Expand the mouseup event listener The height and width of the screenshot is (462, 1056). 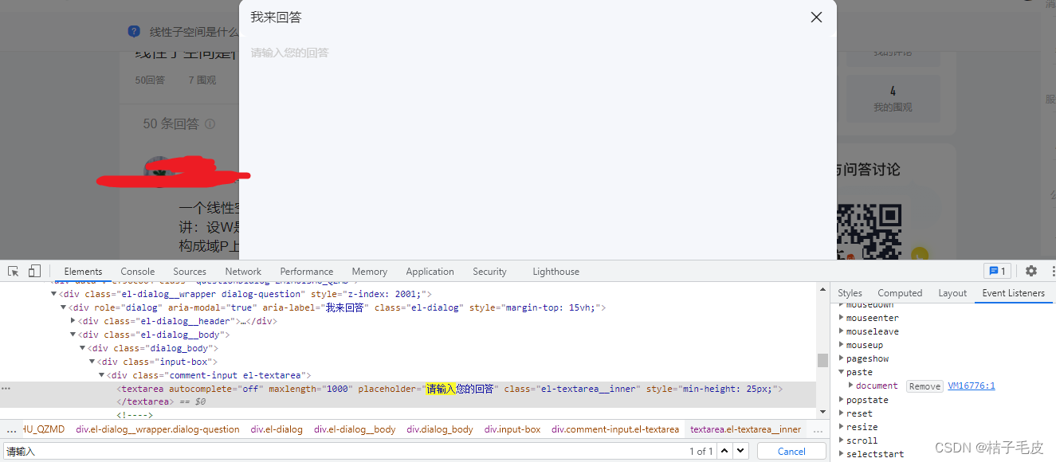click(x=841, y=345)
